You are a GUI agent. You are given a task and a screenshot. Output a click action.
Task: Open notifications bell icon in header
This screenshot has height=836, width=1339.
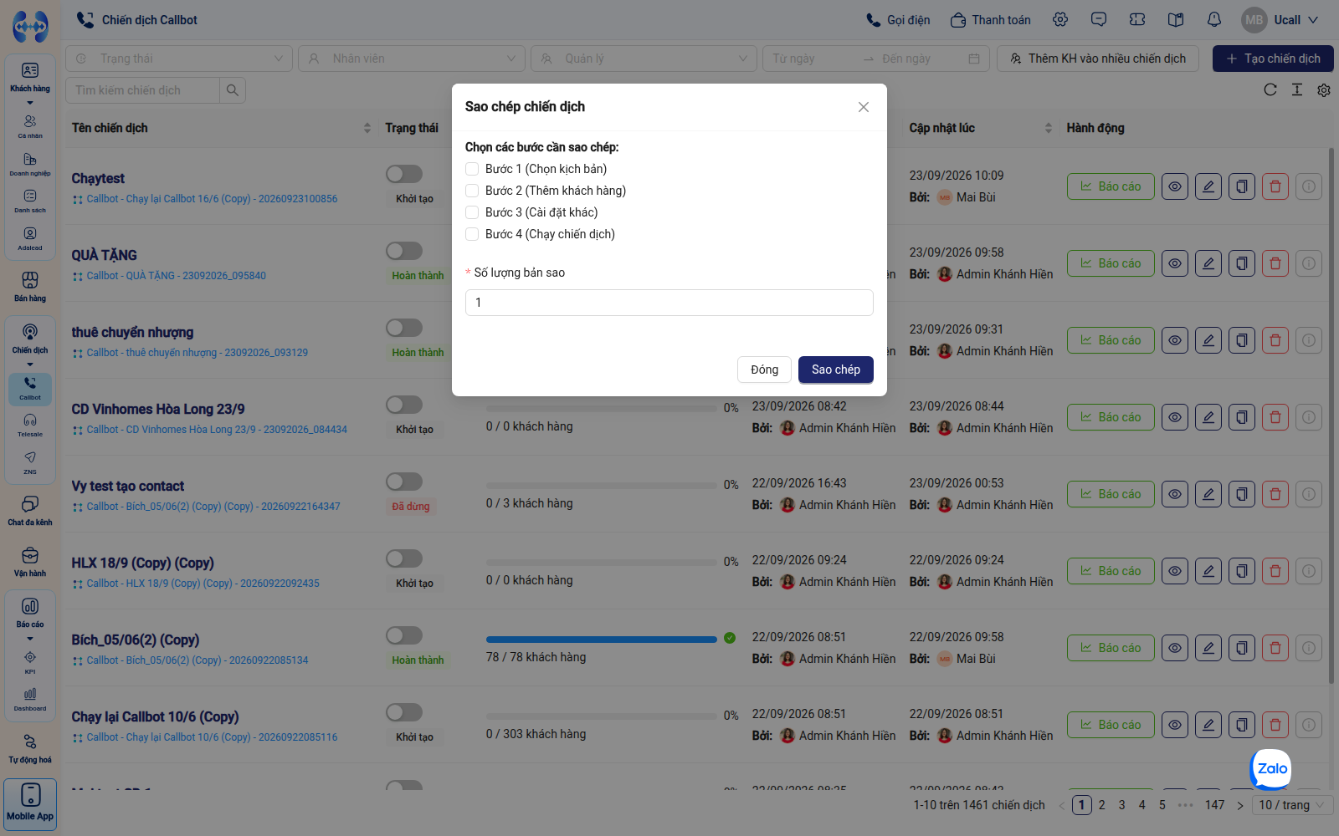(1214, 19)
